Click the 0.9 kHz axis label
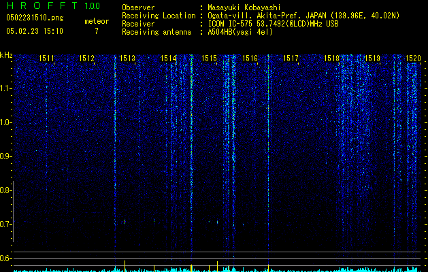The image size is (428, 272). coord(5,156)
